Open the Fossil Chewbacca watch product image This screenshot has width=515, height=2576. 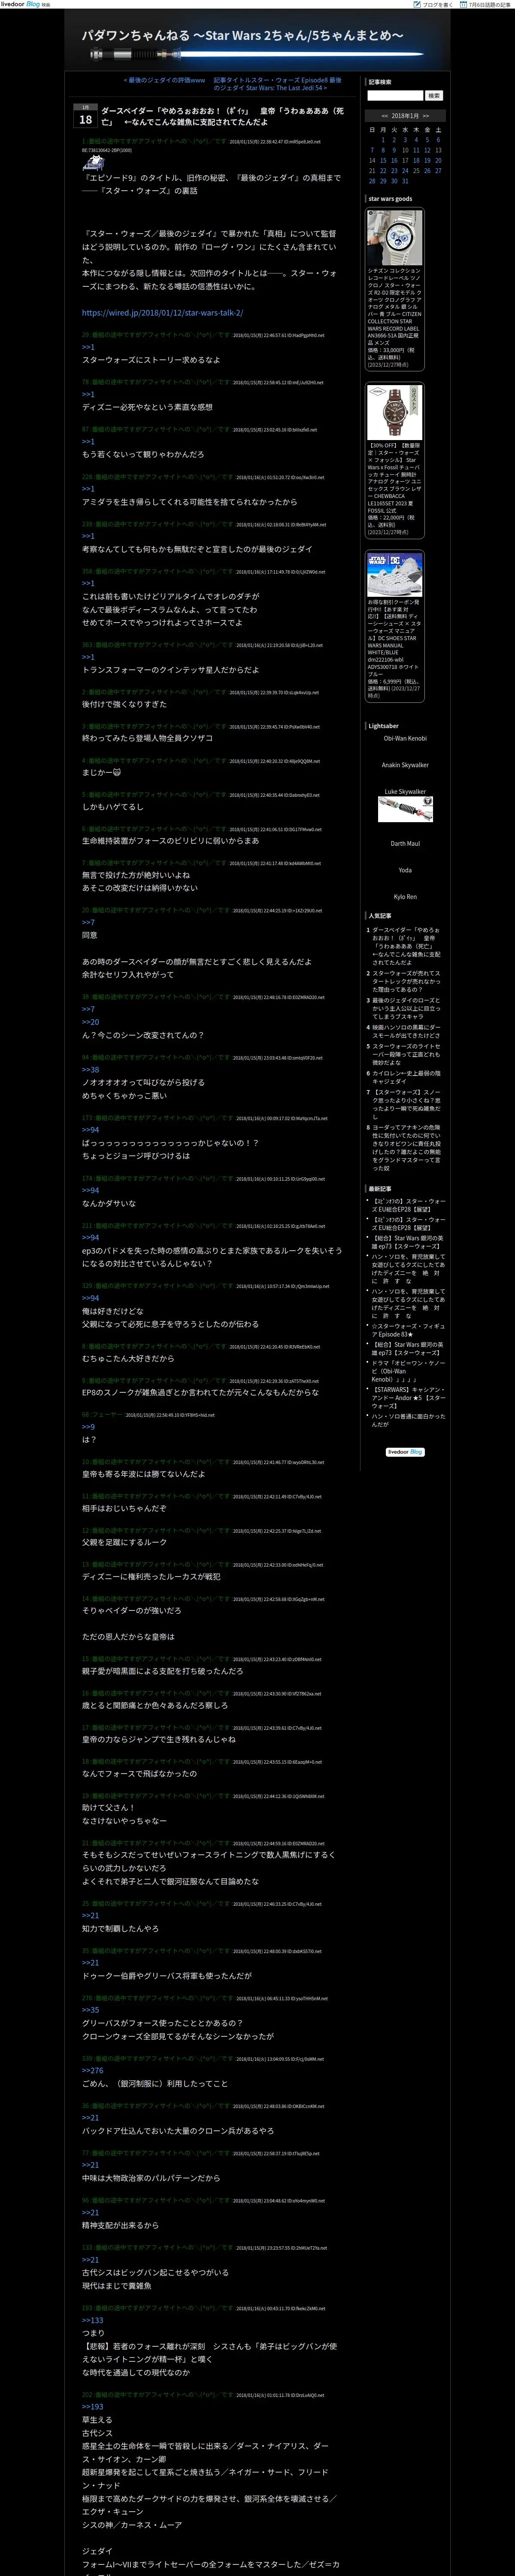[395, 412]
